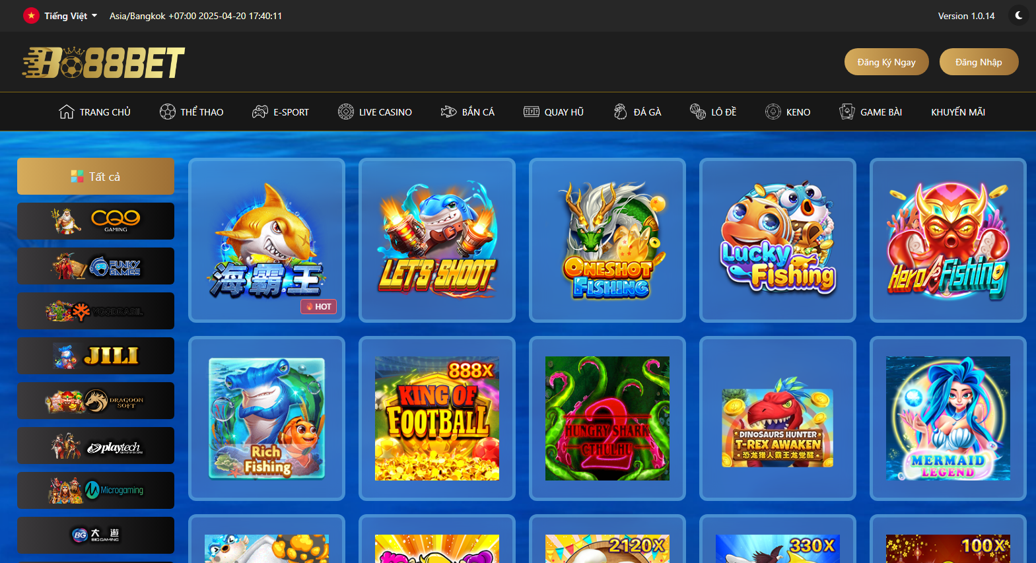
Task: Open King of Football game
Action: click(437, 418)
